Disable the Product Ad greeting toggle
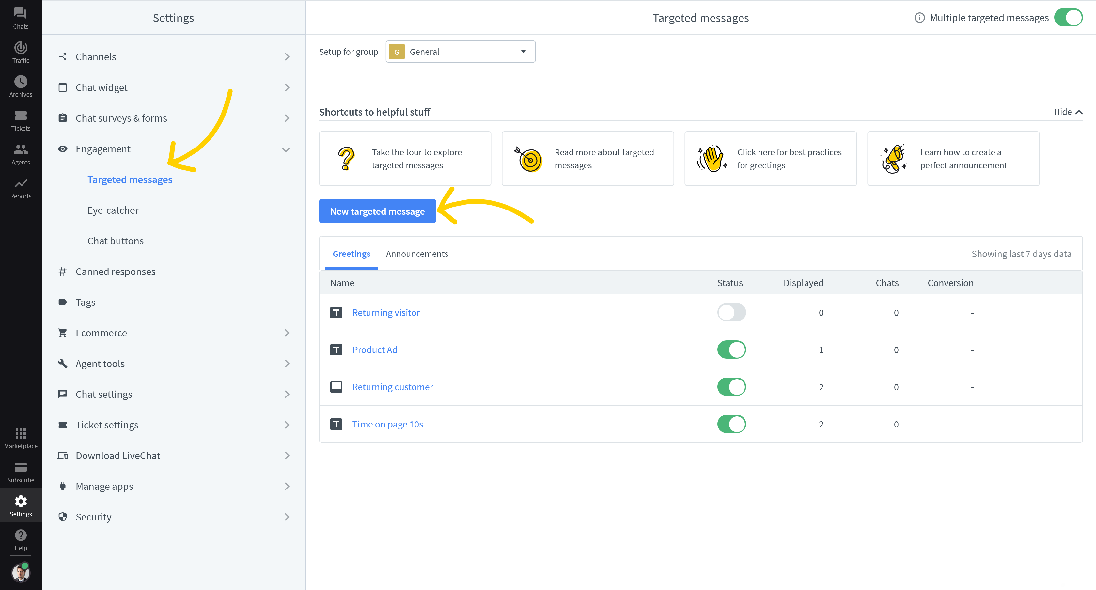The height and width of the screenshot is (590, 1096). (x=731, y=349)
